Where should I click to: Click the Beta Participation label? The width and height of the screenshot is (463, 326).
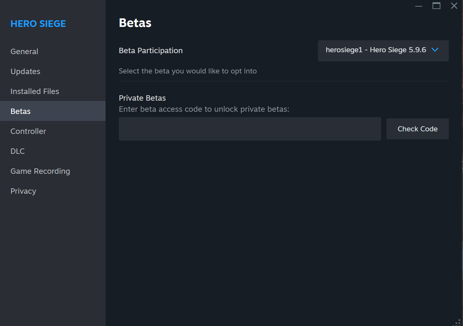(151, 51)
